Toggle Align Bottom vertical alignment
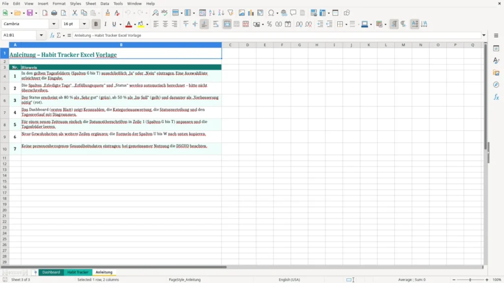Image resolution: width=504 pixels, height=283 pixels. tap(204, 24)
